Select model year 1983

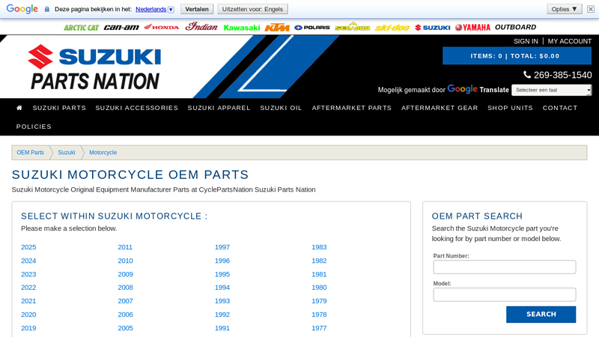320,247
